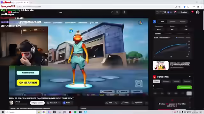Viewport: 204px width, 114px height.
Task: Click the microphone voice search icon
Action: click(124, 12)
